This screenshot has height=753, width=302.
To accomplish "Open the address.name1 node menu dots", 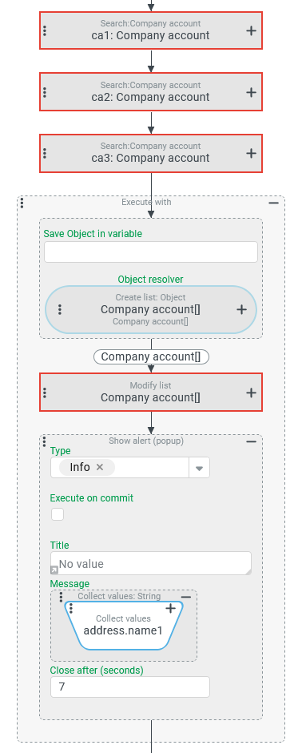I will (x=71, y=609).
